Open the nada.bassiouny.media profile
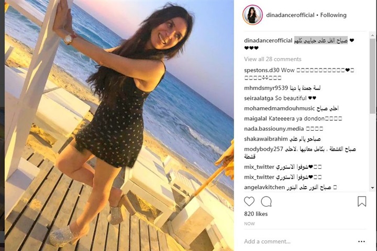This screenshot has height=251, width=377. 274,129
